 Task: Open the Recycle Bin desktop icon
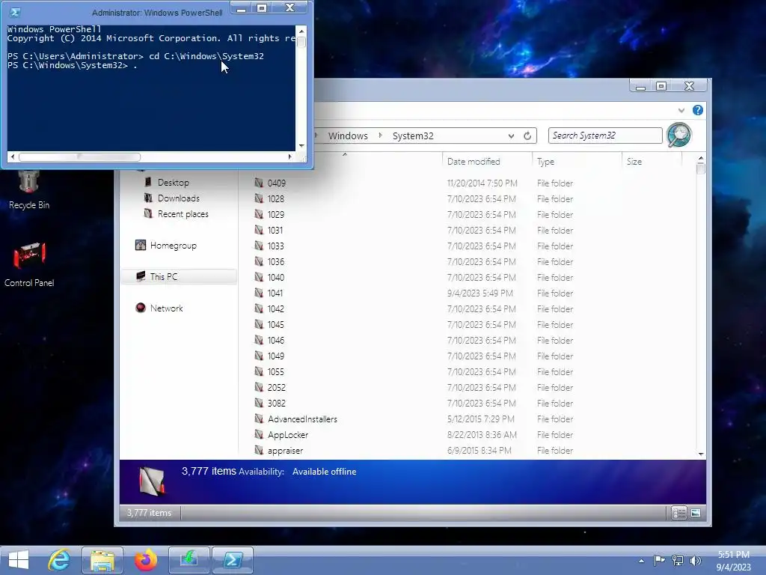pos(29,189)
